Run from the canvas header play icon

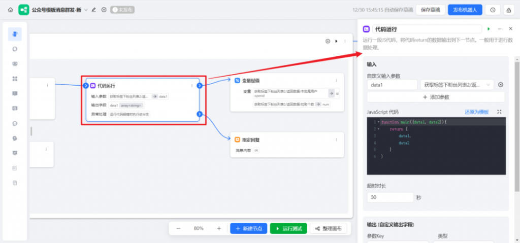click(336, 41)
